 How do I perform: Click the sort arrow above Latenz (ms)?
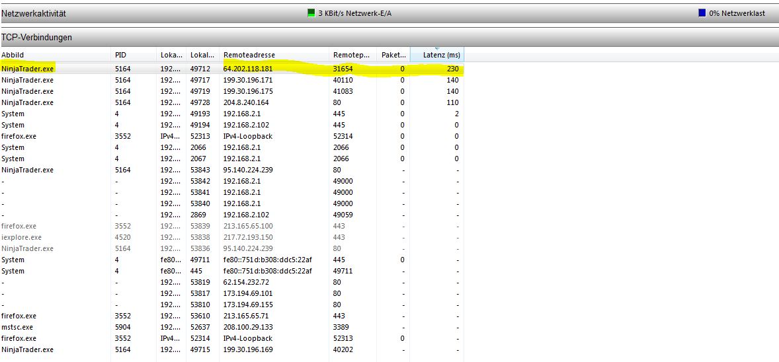tap(437, 49)
